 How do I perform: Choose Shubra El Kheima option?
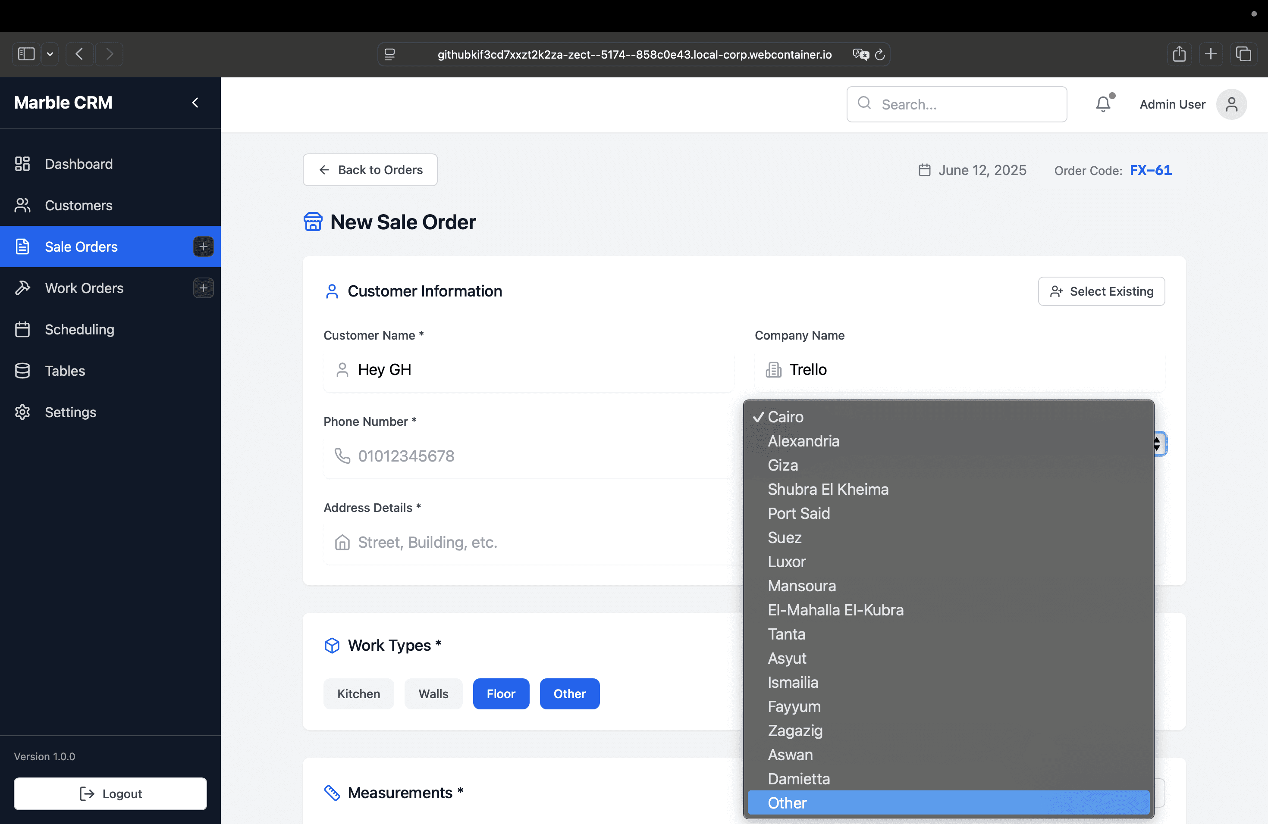[x=948, y=489]
